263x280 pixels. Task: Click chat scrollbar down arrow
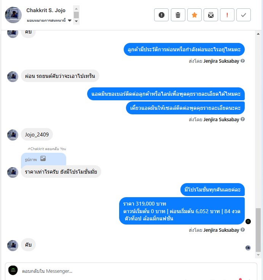click(258, 255)
